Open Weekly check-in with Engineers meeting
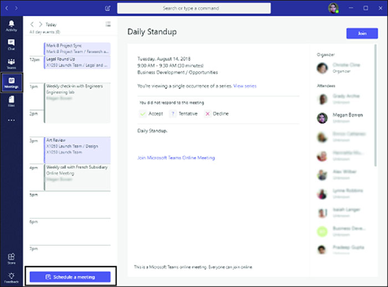Viewport: 388px width, 287px height. click(x=77, y=103)
